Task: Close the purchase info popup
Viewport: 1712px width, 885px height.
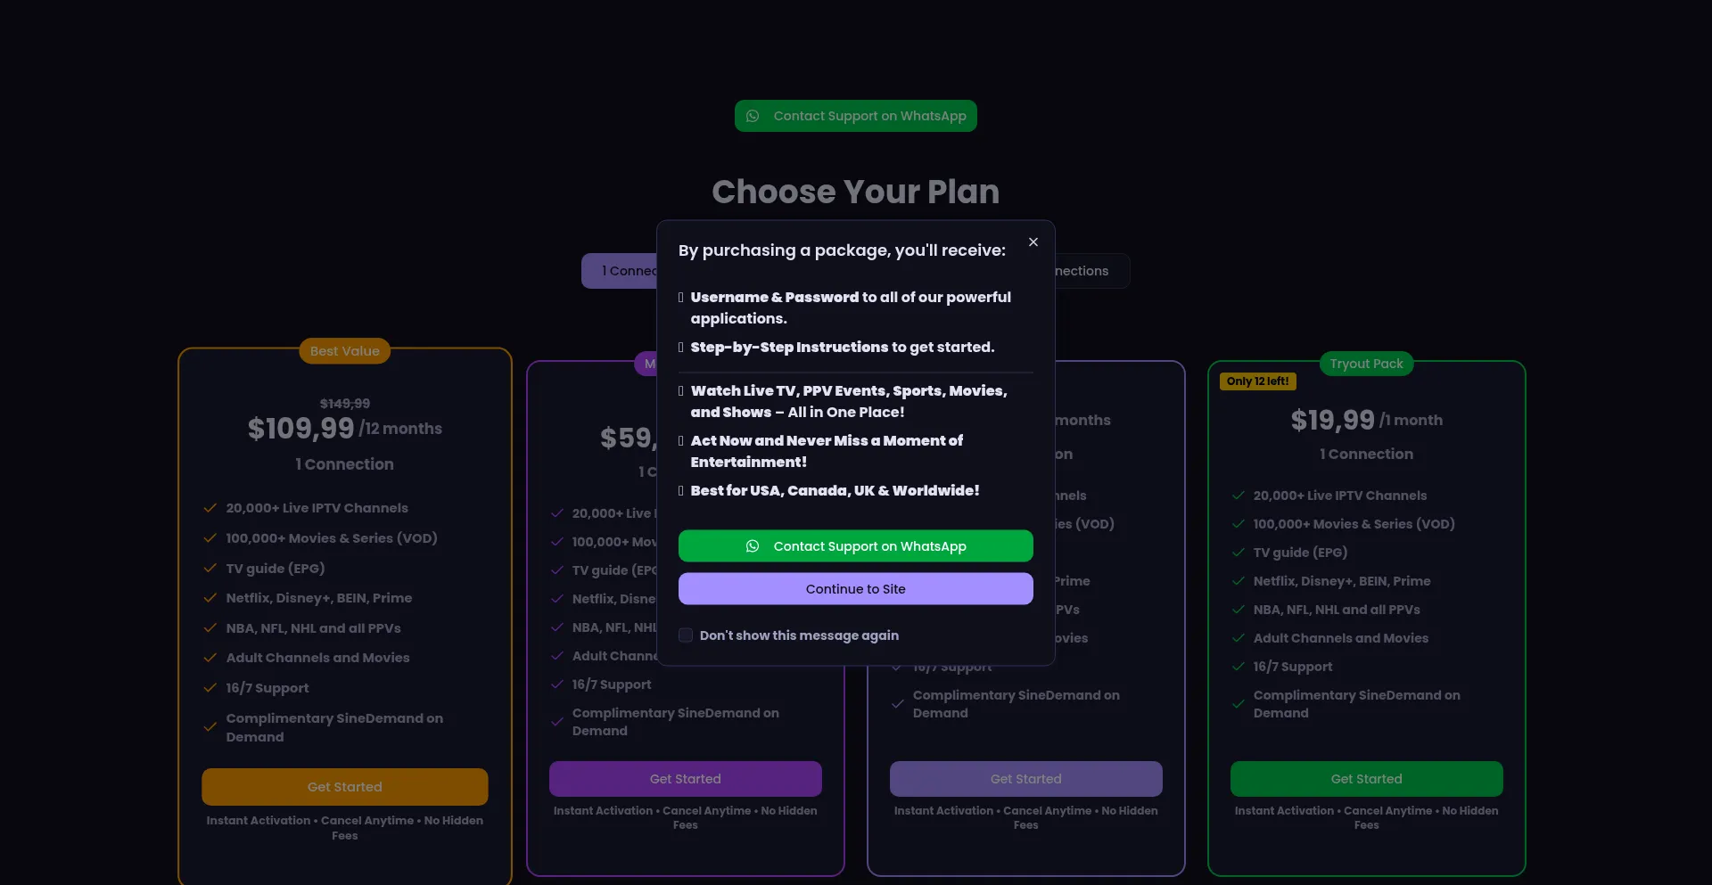Action: (1033, 242)
